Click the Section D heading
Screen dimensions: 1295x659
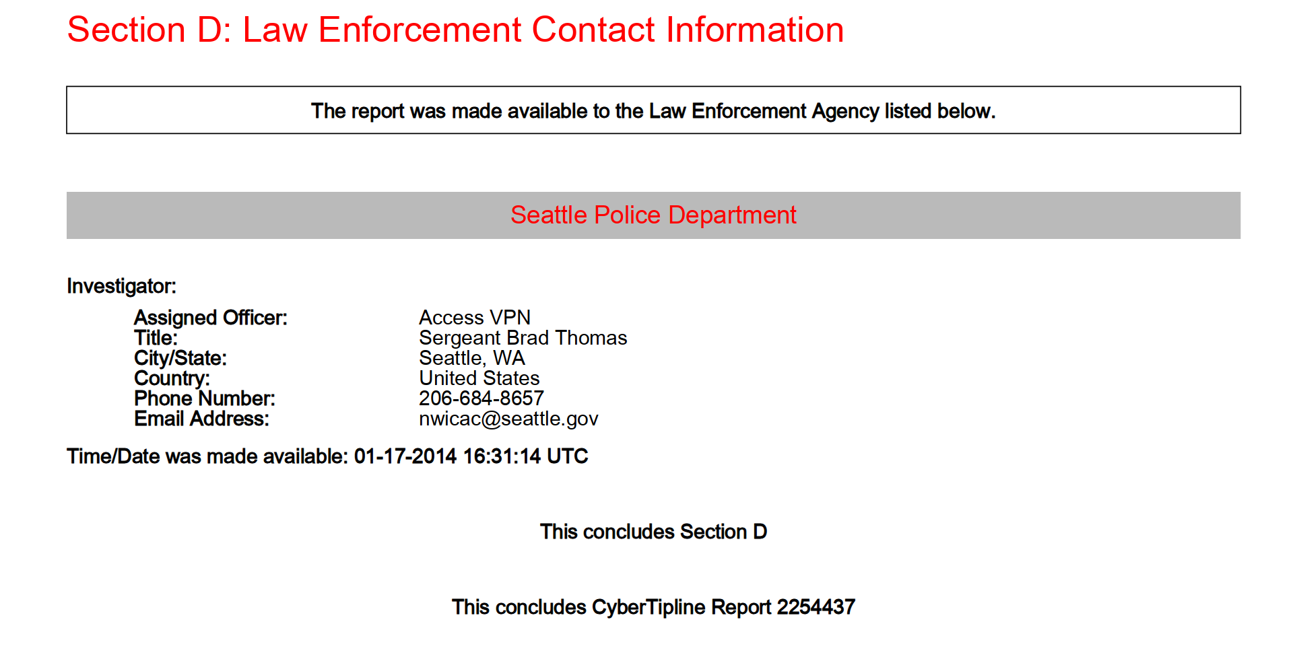[455, 30]
